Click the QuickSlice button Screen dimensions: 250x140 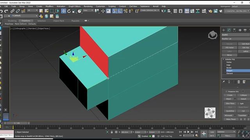pos(230,111)
